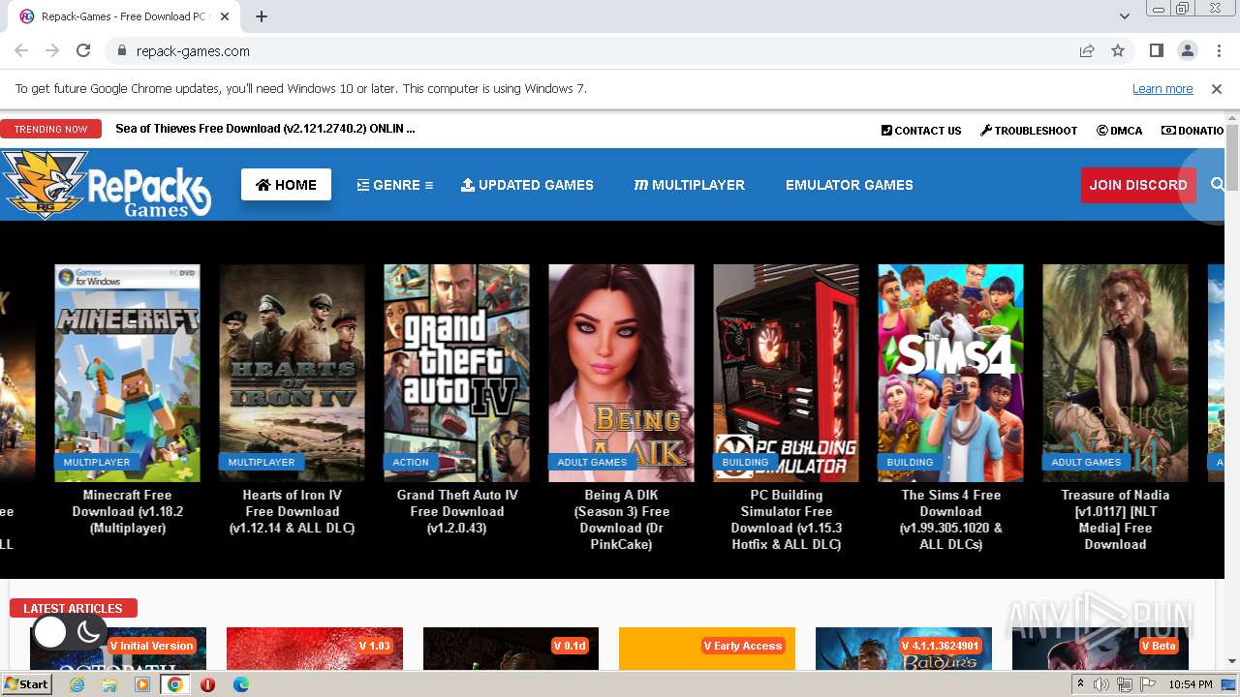The width and height of the screenshot is (1240, 697).
Task: Open the Learn more link
Action: (1162, 89)
